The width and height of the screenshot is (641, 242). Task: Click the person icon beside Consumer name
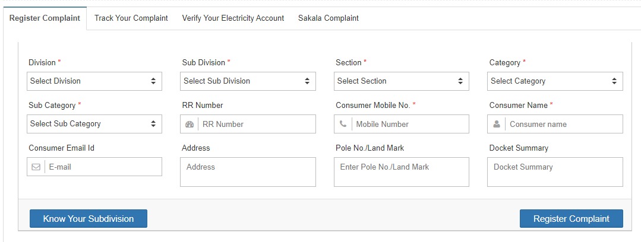click(496, 124)
